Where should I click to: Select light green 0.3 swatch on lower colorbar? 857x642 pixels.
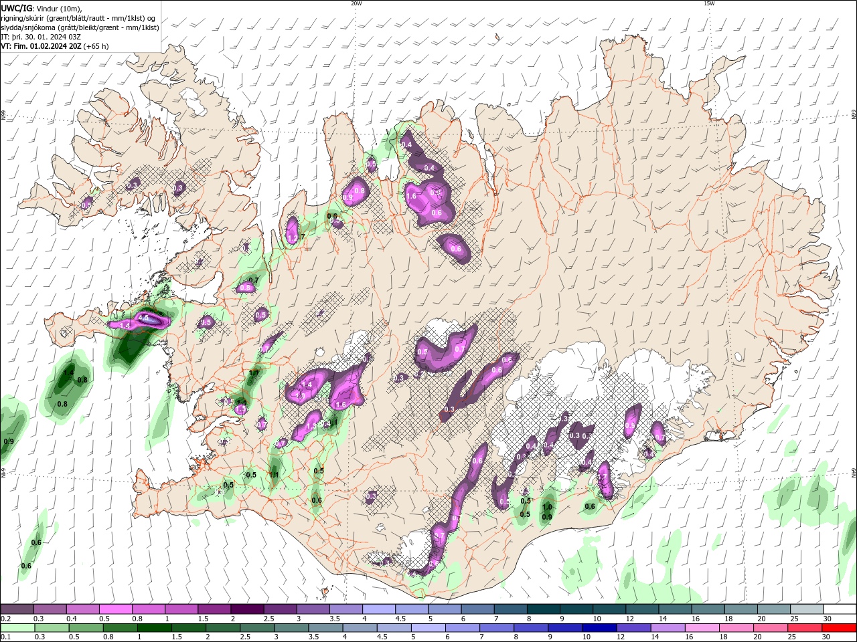tap(52, 628)
